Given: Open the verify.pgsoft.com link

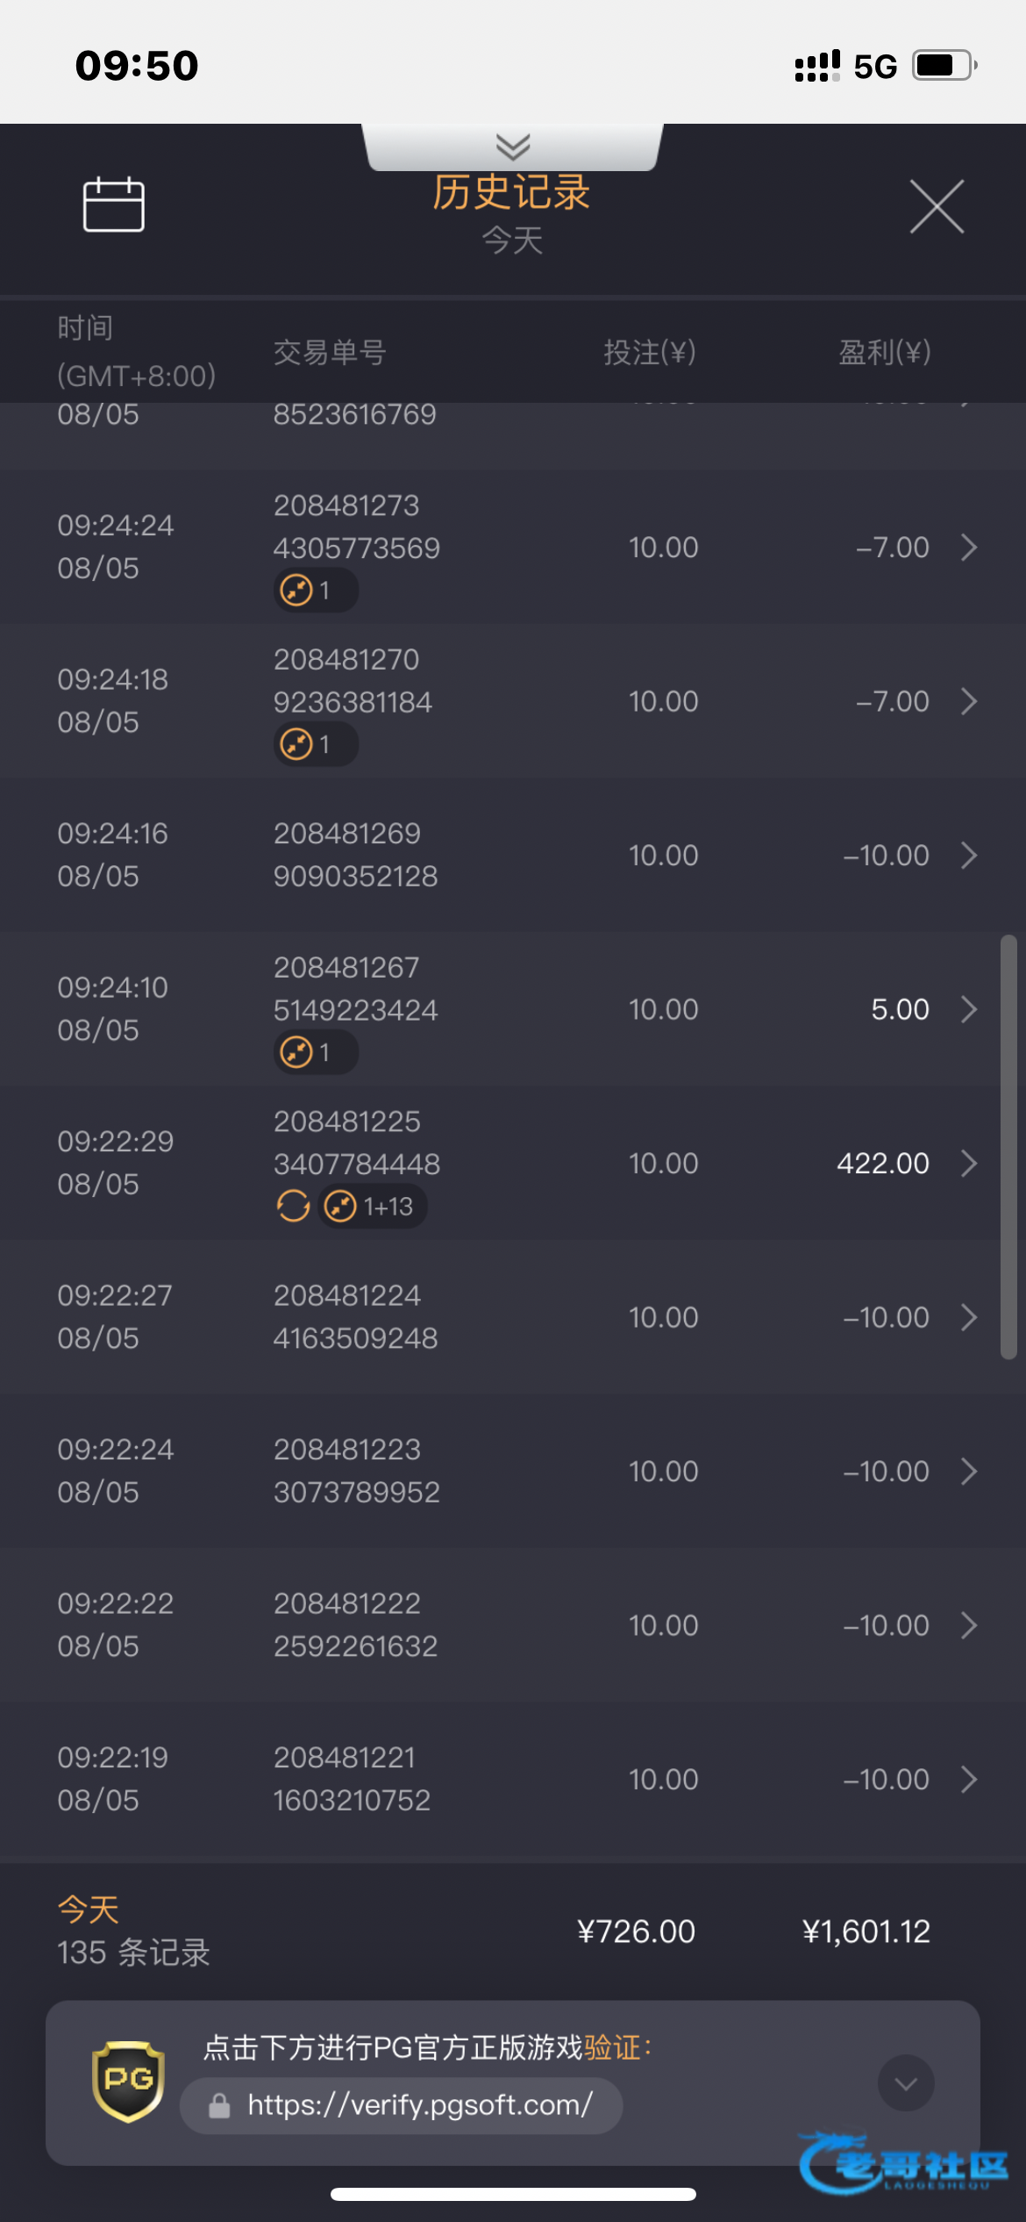Looking at the screenshot, I should point(420,2104).
